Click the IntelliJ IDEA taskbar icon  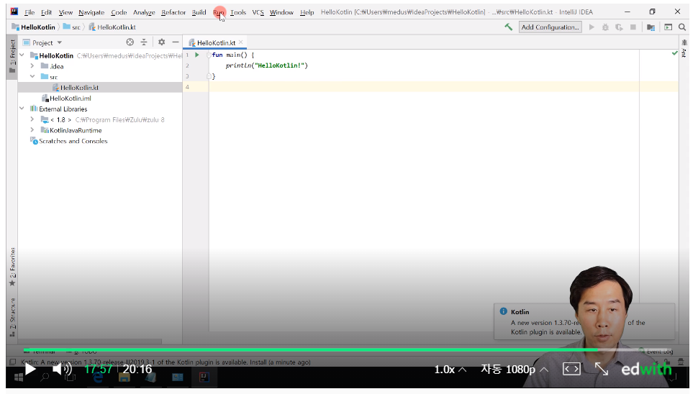(204, 377)
